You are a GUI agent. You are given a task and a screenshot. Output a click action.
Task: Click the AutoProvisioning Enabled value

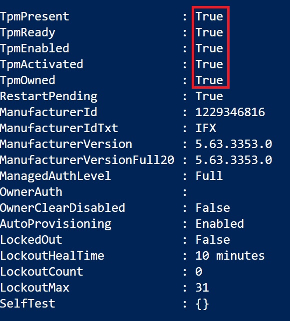point(220,224)
